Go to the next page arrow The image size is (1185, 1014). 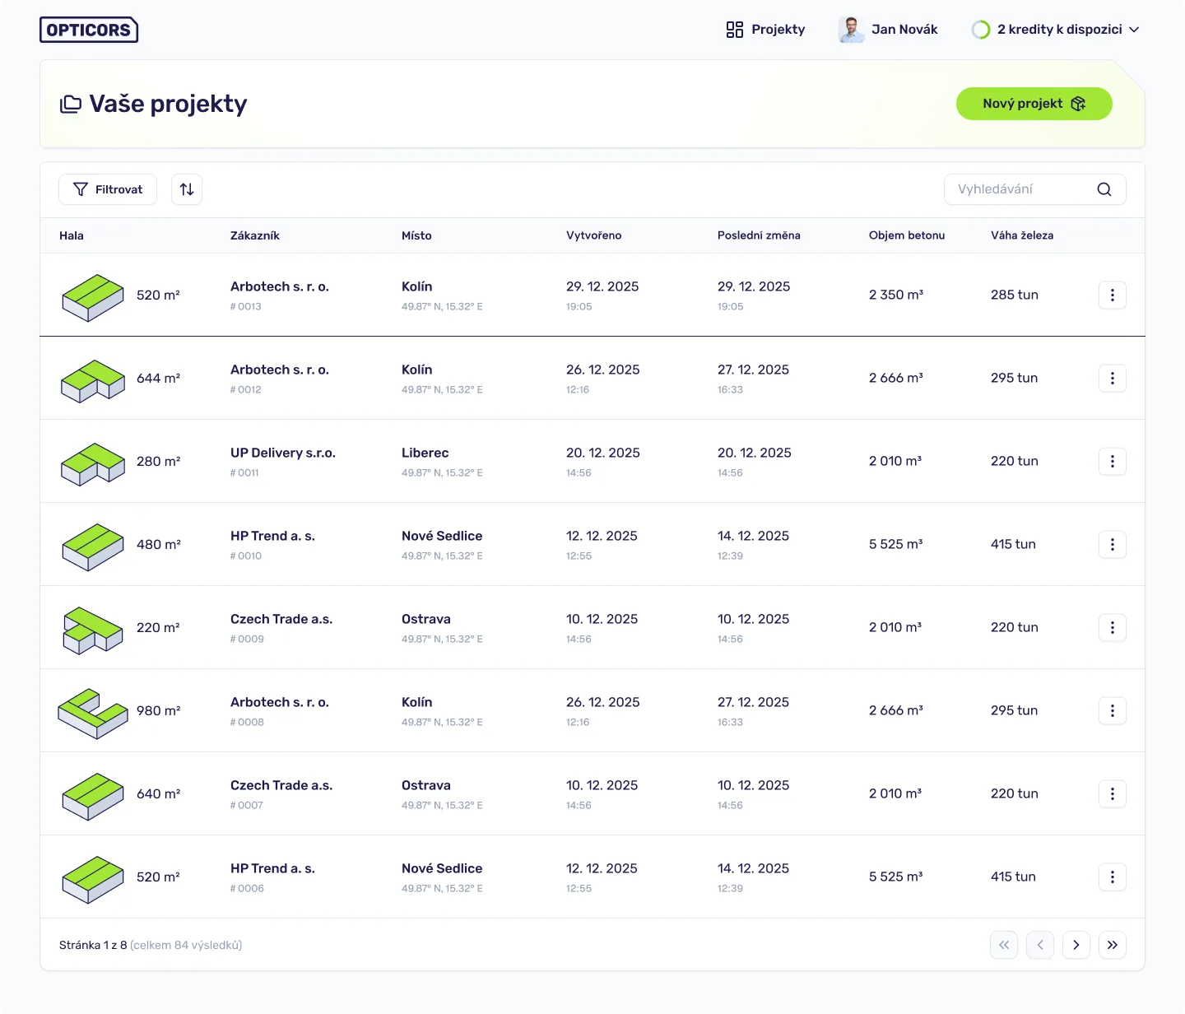(x=1076, y=945)
